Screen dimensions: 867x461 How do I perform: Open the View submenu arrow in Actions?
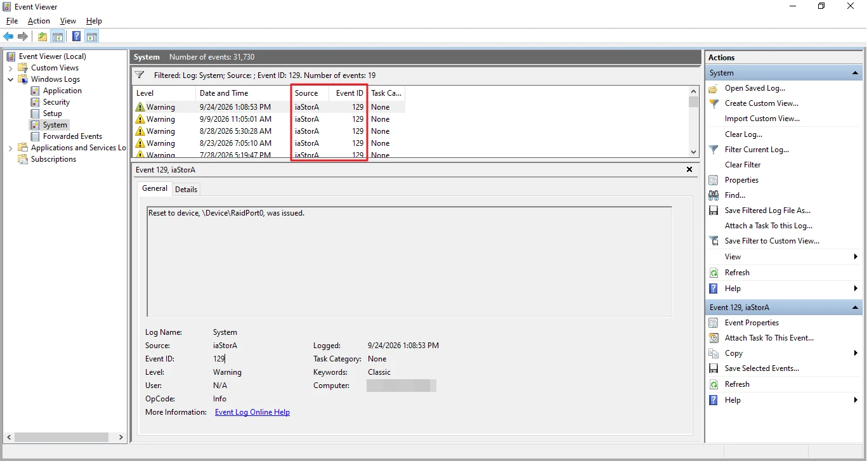pos(856,257)
